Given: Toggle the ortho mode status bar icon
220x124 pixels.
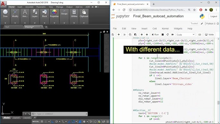Looking at the screenshot, I should (x=53, y=121).
